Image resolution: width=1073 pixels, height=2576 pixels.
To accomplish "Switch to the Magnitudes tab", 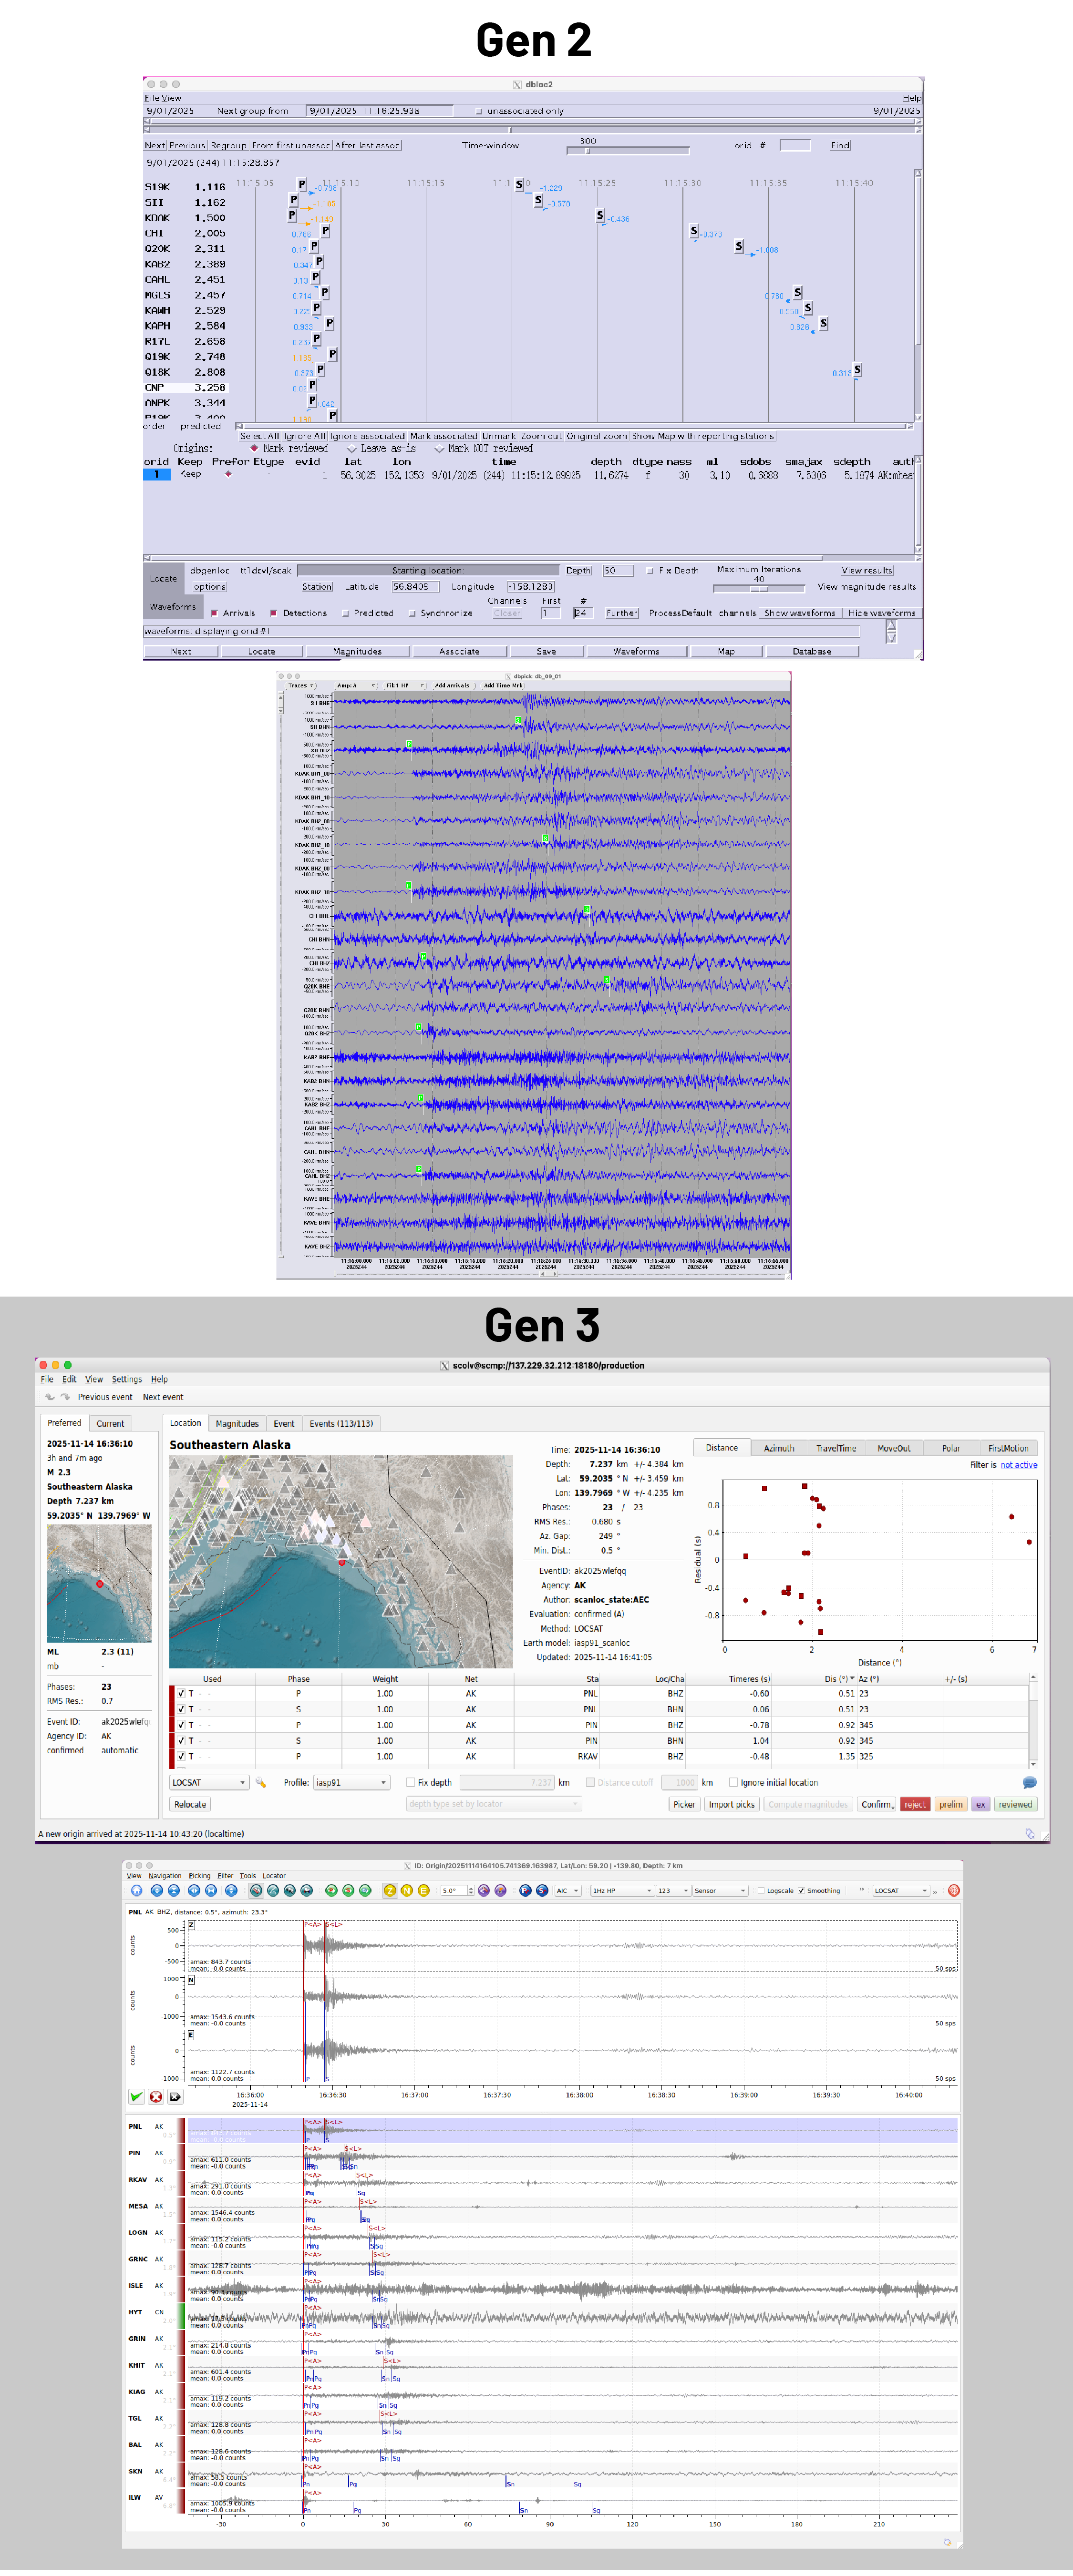I will [x=237, y=1424].
